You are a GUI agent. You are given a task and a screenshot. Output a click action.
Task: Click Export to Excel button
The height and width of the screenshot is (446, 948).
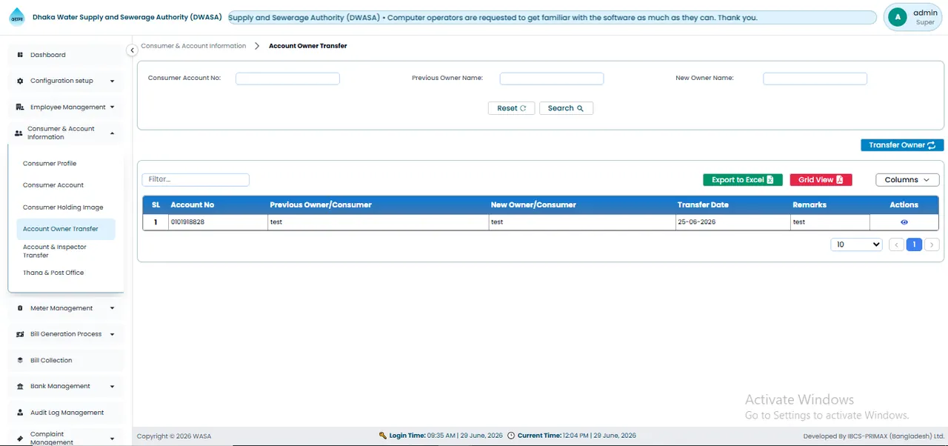click(x=742, y=180)
